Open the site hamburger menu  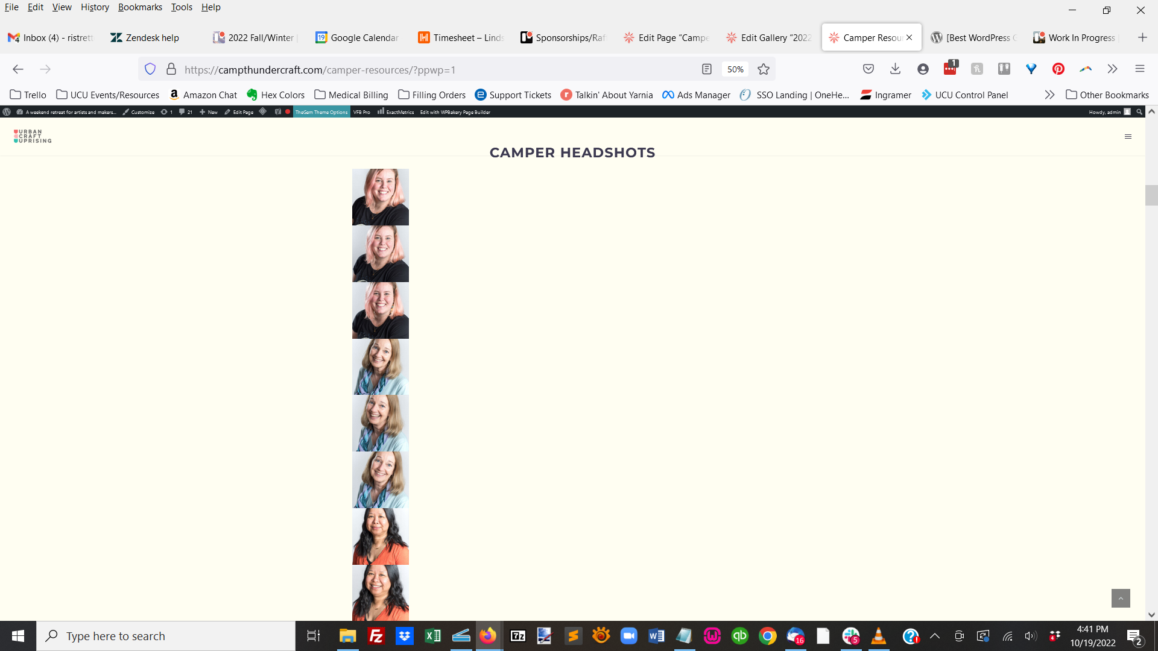coord(1128,136)
